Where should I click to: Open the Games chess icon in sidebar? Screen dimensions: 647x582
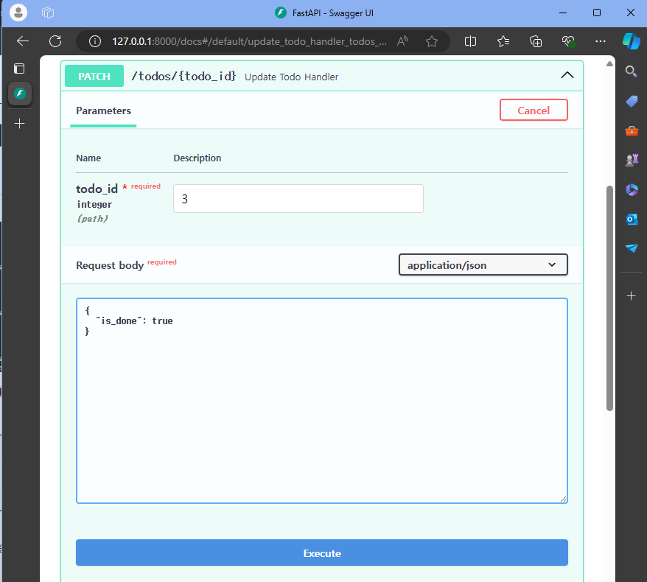[x=632, y=160]
